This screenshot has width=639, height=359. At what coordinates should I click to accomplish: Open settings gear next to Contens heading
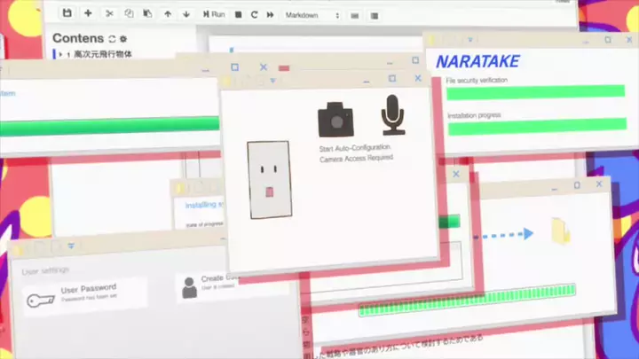point(123,39)
